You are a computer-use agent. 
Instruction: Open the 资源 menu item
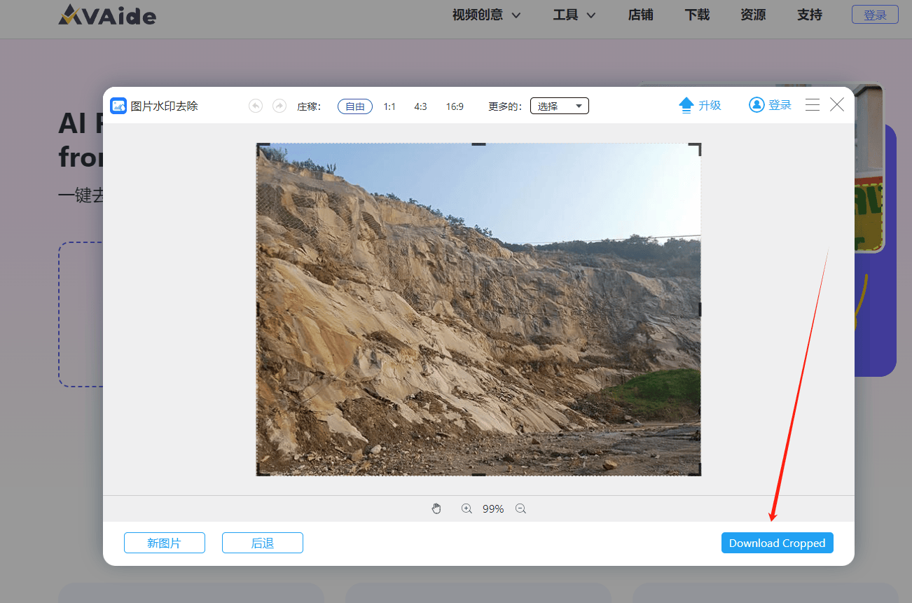coord(752,14)
